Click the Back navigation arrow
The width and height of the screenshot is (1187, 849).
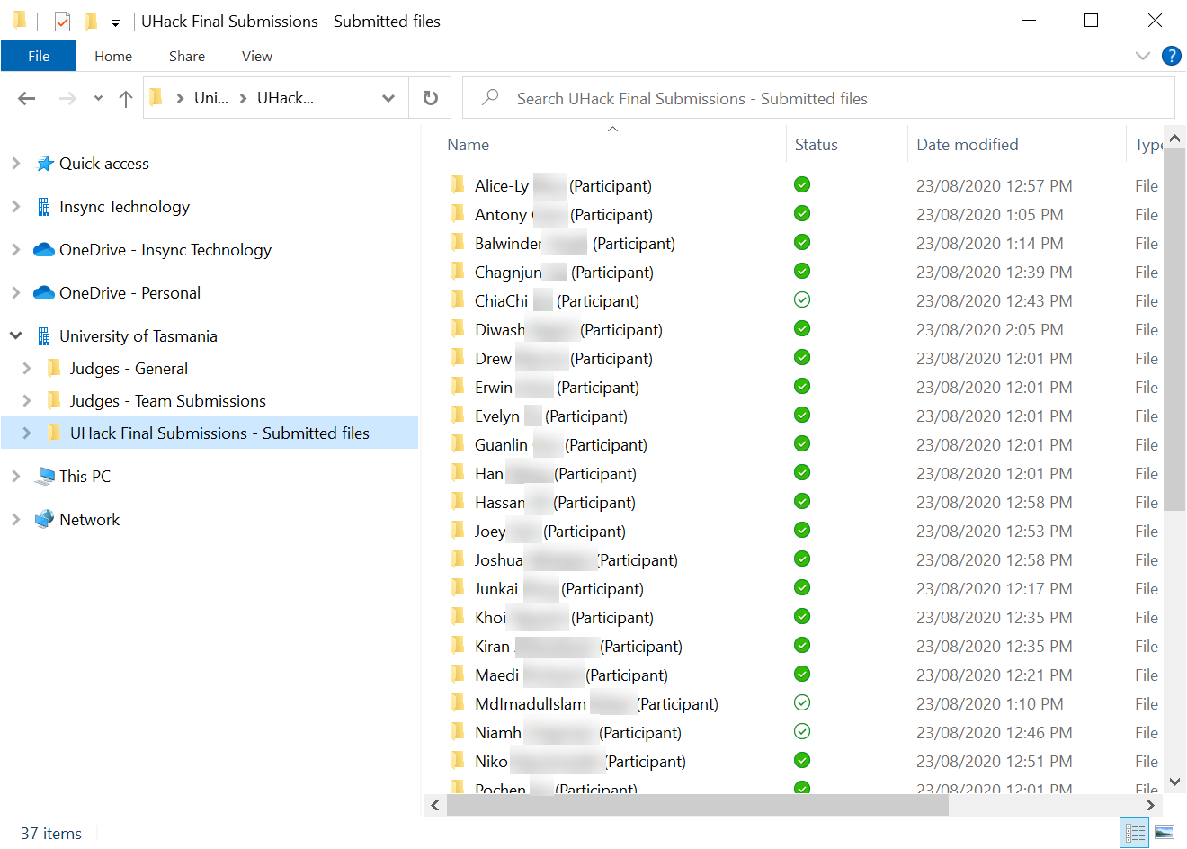[x=27, y=99]
